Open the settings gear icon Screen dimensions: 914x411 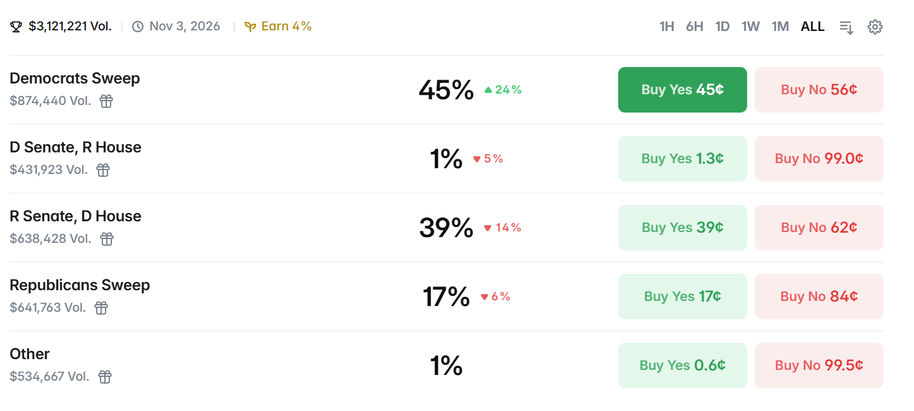click(875, 27)
